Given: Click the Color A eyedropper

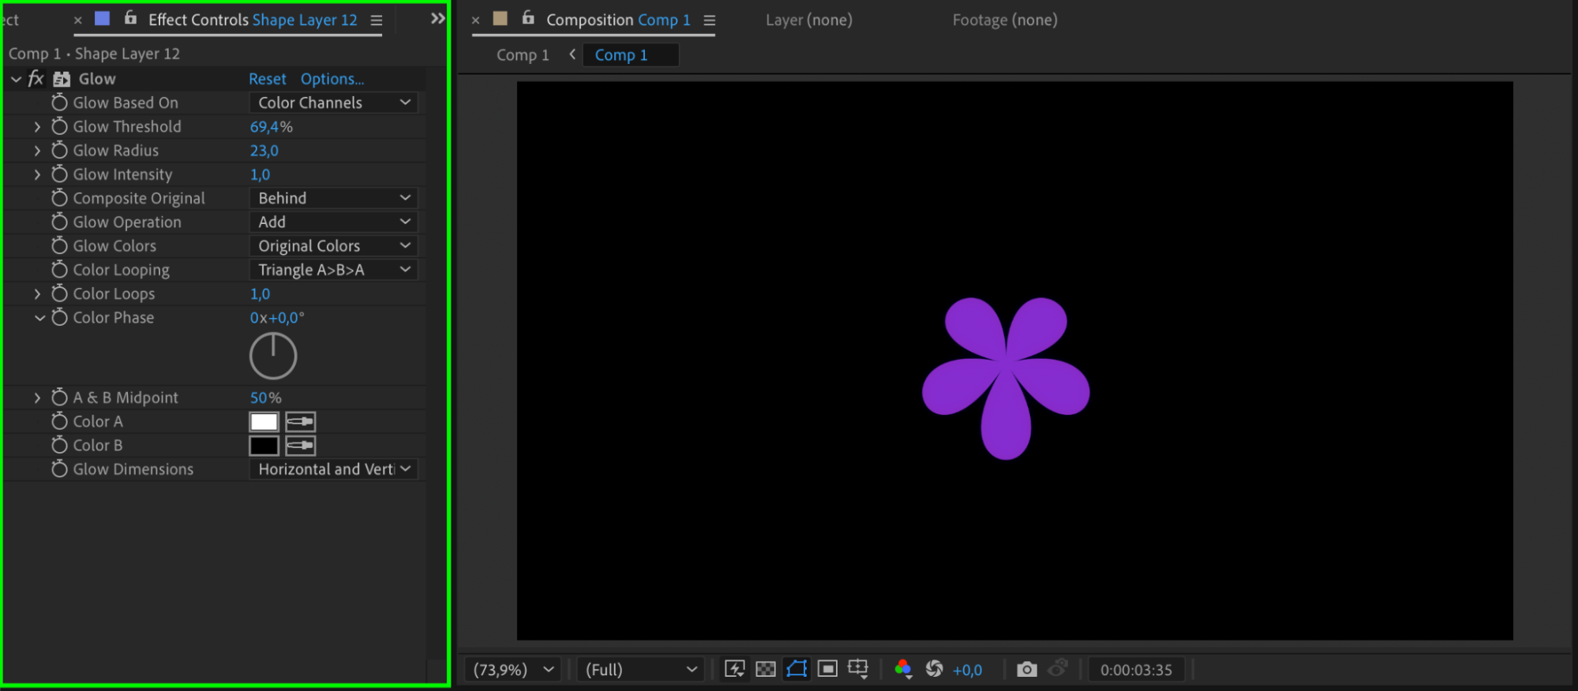Looking at the screenshot, I should point(300,422).
